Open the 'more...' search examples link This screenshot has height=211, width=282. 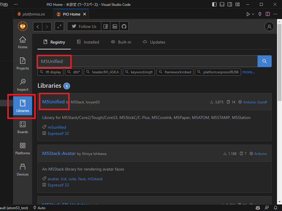[249, 72]
